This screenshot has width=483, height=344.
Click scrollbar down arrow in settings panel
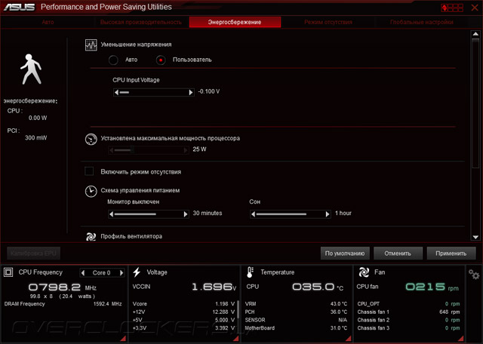coord(475,237)
